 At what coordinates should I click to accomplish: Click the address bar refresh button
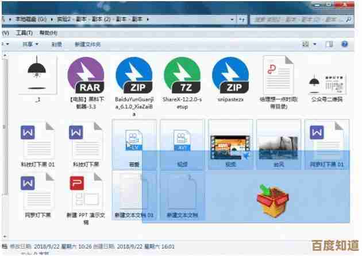242,20
